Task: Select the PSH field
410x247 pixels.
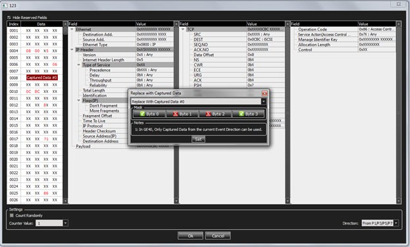Action: click(197, 86)
